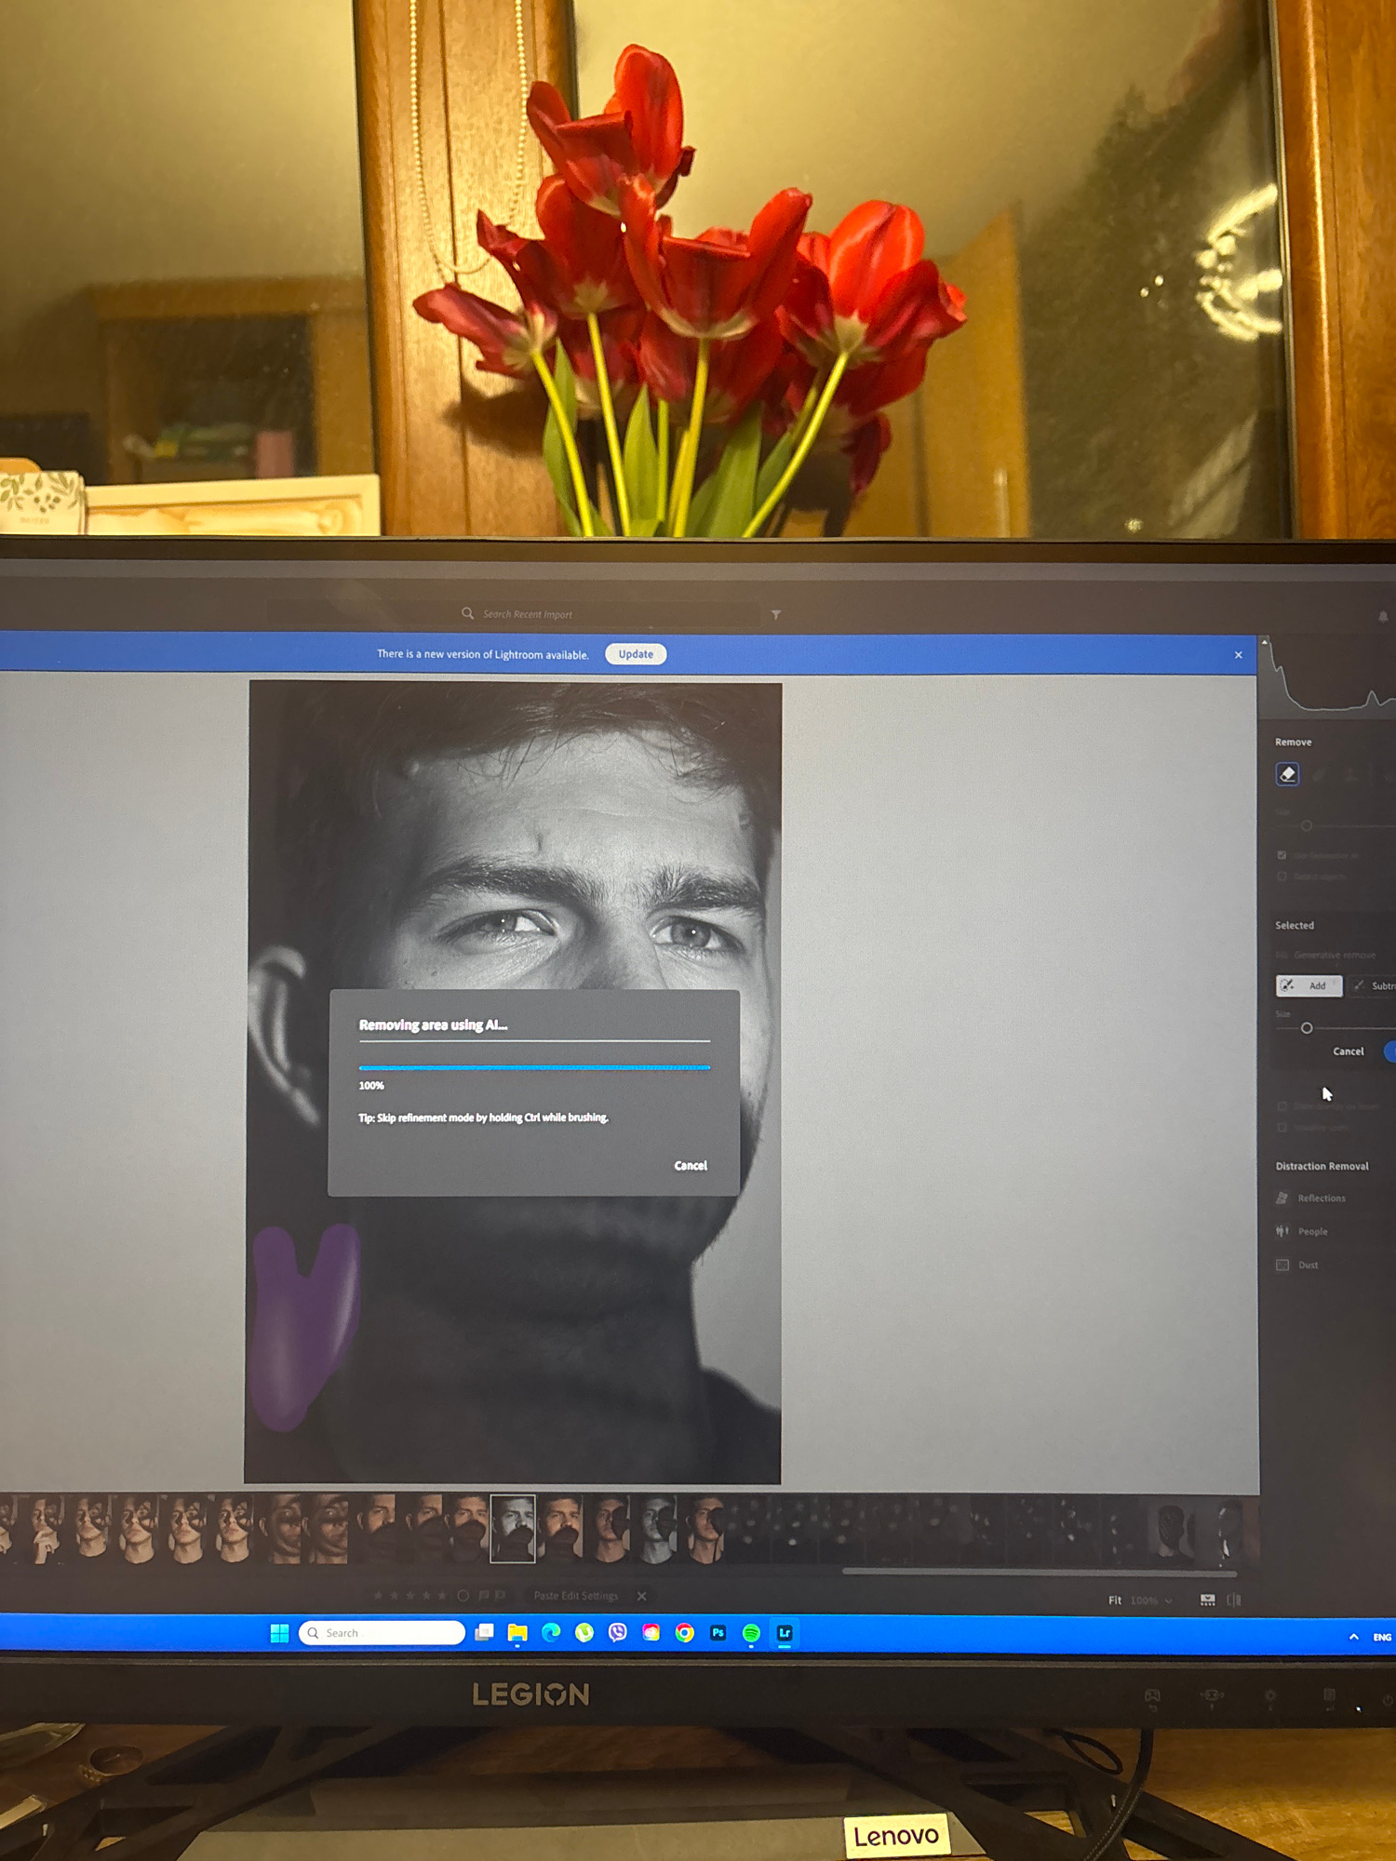Click the Fit zoom option

1115,1600
